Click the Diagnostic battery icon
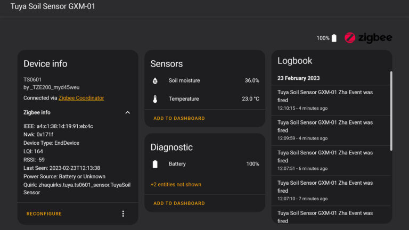Screen dimensions: 409x230 click(x=155, y=164)
